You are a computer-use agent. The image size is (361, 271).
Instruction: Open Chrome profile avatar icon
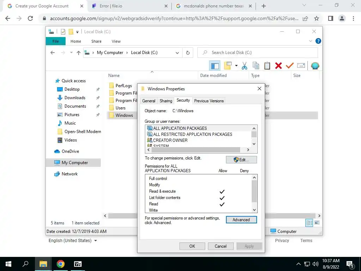(x=342, y=18)
